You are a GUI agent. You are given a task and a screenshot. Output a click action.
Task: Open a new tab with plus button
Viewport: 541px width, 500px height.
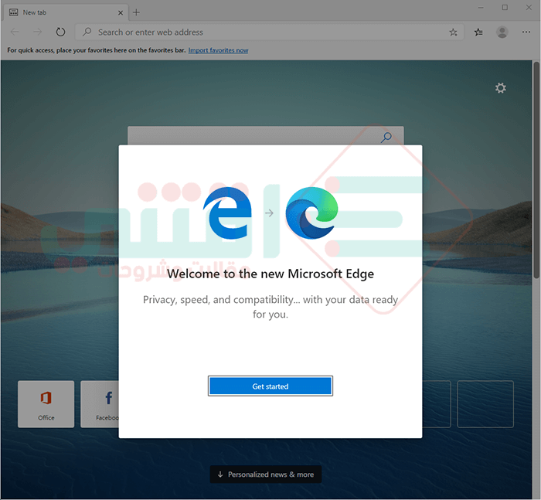coord(136,12)
